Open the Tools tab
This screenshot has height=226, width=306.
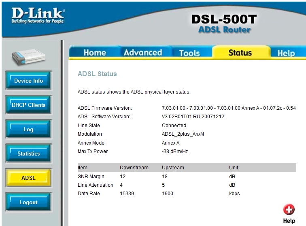[189, 53]
